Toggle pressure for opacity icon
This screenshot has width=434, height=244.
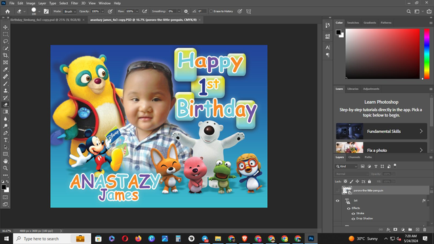click(x=110, y=12)
